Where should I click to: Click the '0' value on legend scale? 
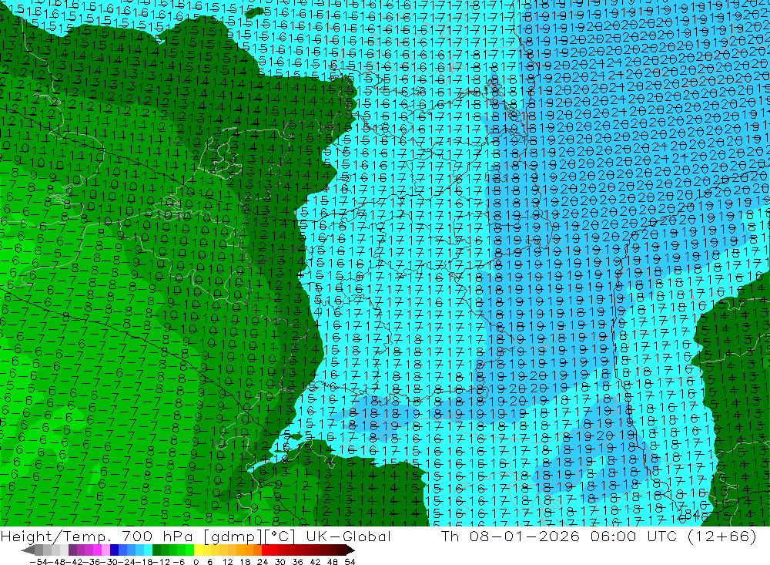(x=196, y=562)
